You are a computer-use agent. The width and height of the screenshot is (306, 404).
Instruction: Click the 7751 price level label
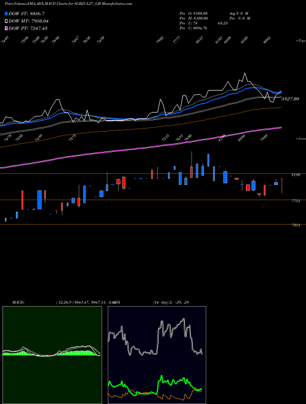[x=296, y=201]
